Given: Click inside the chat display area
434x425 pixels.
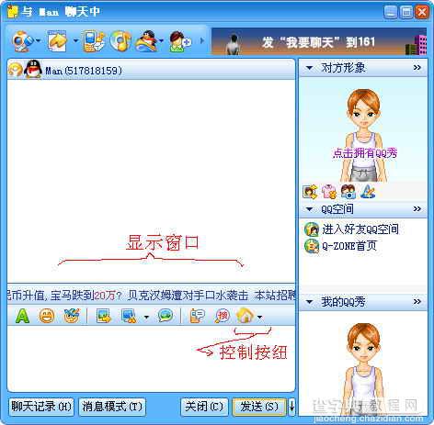Looking at the screenshot, I should click(x=151, y=181).
